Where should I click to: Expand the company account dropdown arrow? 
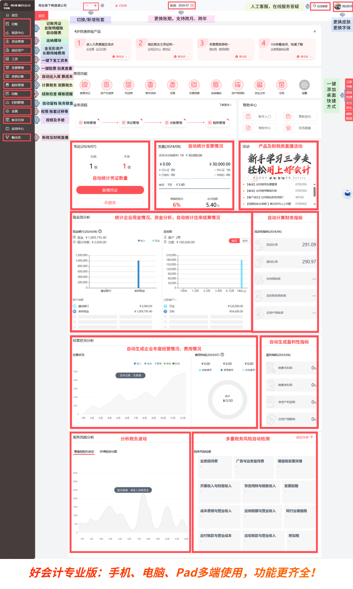(x=87, y=6)
